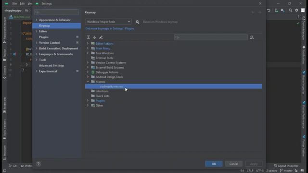The width and height of the screenshot is (308, 173).
Task: Expand the Other keymap folder
Action: click(88, 105)
